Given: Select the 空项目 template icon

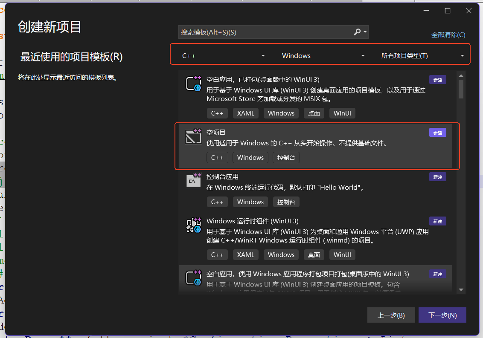Looking at the screenshot, I should point(193,136).
